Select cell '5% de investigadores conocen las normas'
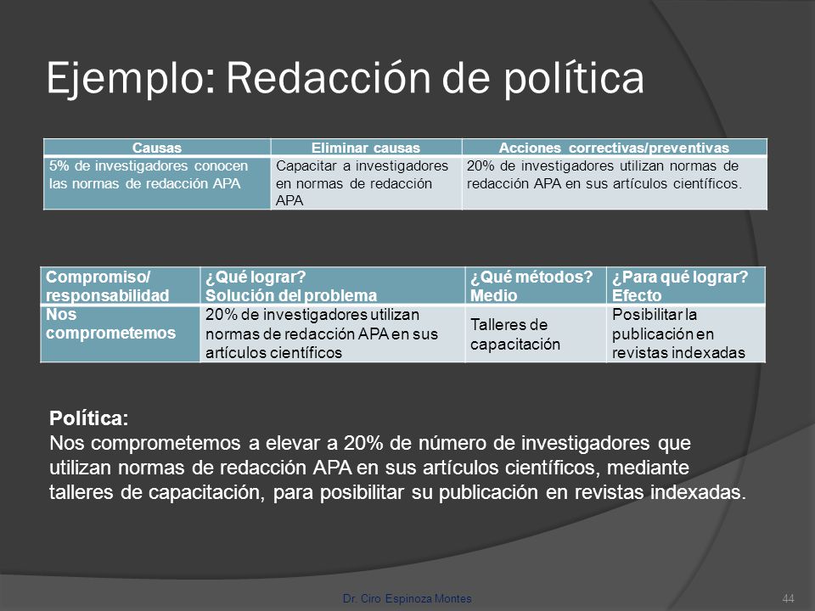 click(157, 183)
